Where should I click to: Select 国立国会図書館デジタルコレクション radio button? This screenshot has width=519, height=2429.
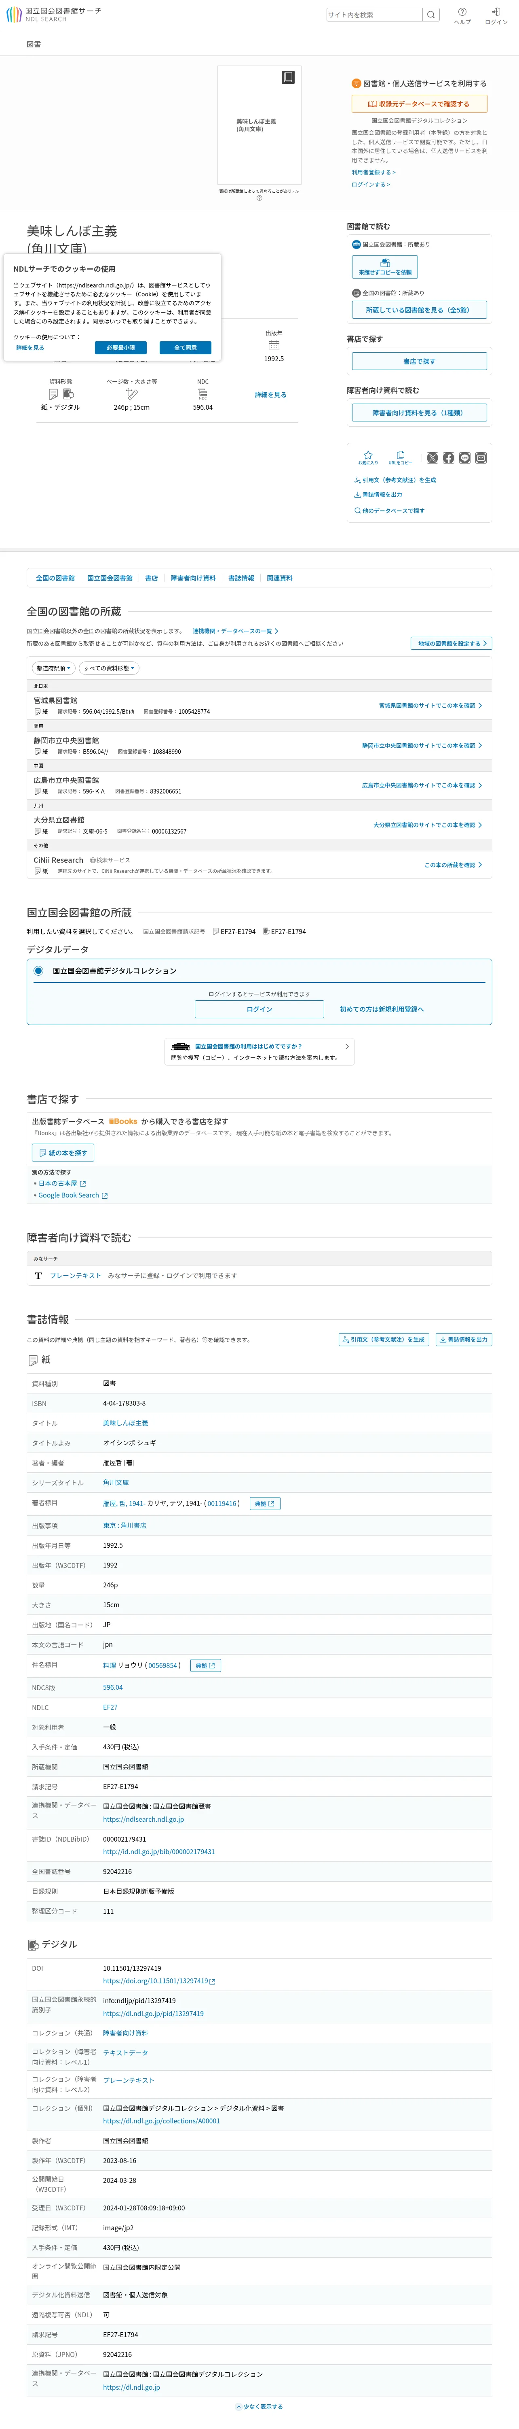pos(39,970)
